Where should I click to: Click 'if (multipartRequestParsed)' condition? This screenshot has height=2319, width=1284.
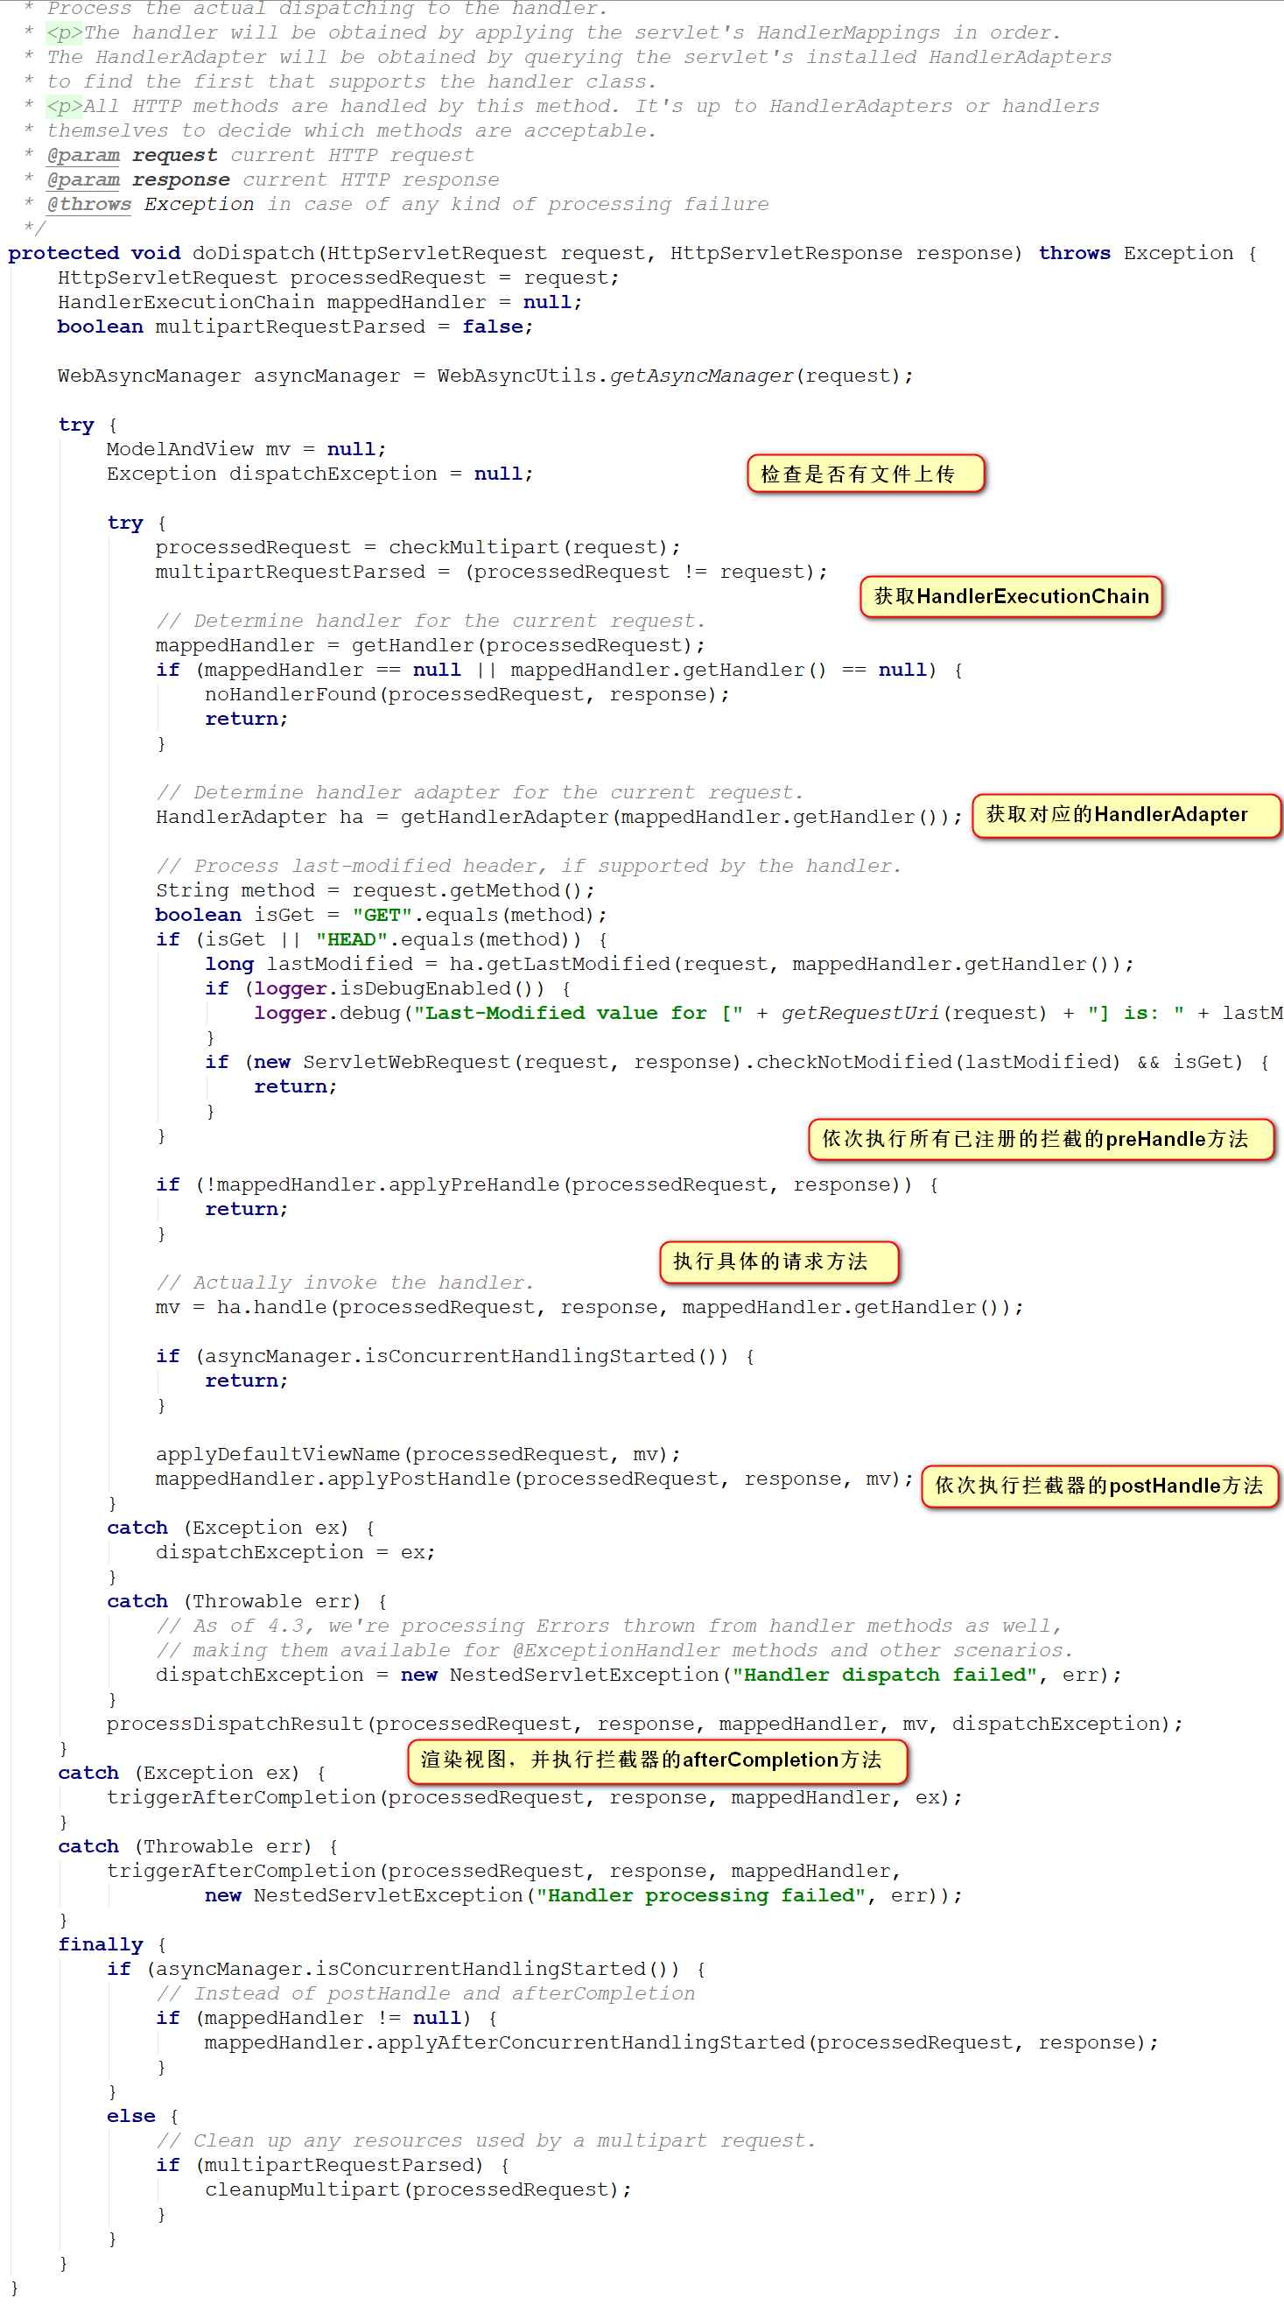click(319, 2163)
